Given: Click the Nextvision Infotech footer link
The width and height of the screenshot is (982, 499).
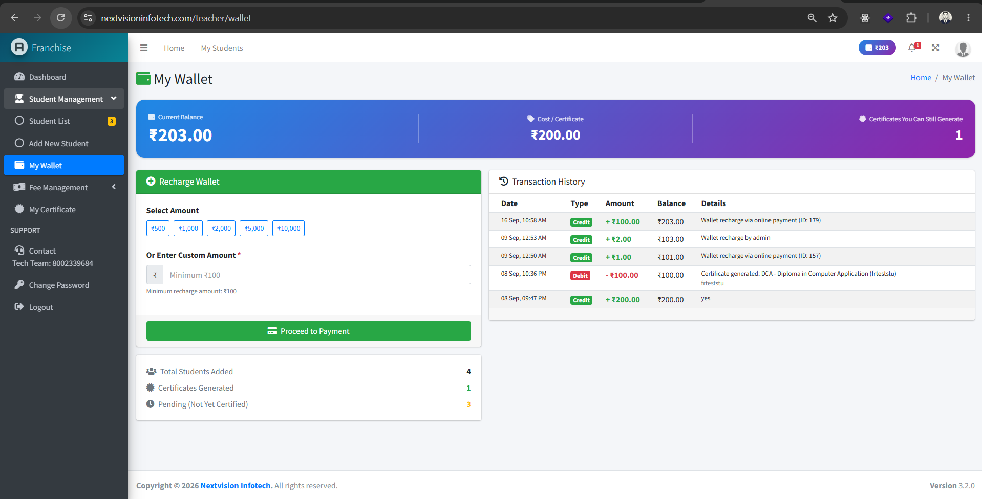Looking at the screenshot, I should click(x=237, y=486).
